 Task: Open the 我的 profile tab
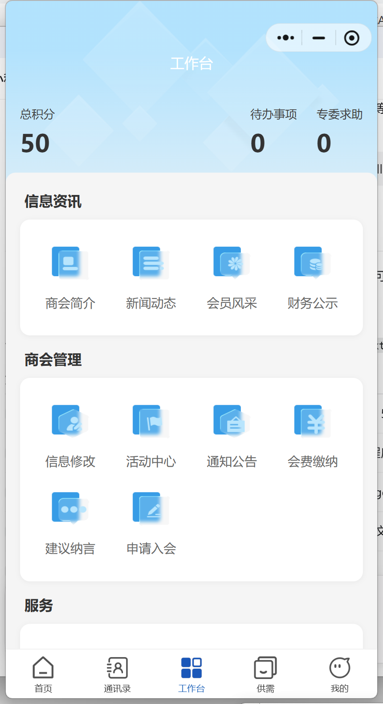(x=339, y=675)
